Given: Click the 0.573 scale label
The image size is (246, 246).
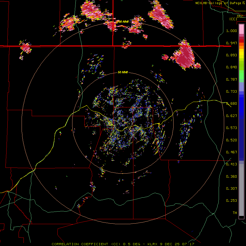Looking at the screenshot, I should [232, 128].
